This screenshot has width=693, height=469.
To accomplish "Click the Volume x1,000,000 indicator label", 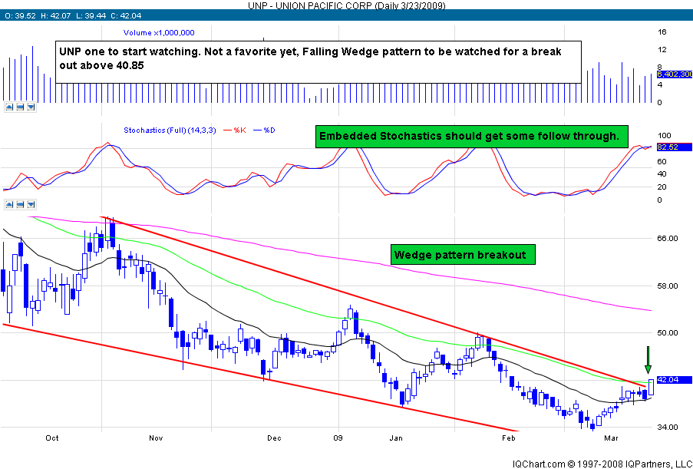I will 159,33.
